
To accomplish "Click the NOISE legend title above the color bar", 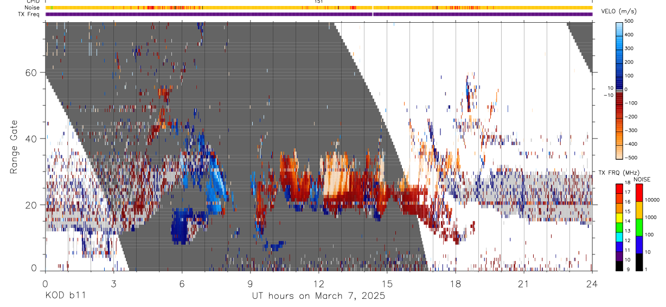I will 643,179.
